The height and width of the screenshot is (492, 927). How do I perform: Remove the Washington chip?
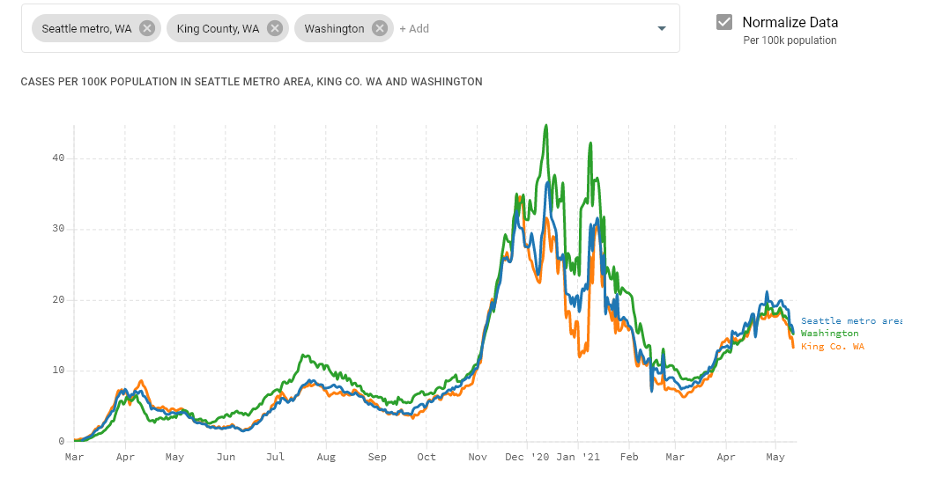point(380,28)
